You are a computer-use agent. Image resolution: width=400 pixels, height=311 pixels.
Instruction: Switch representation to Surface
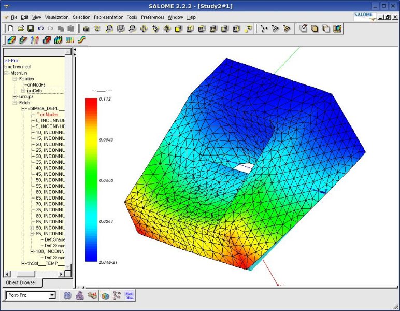[x=287, y=29]
